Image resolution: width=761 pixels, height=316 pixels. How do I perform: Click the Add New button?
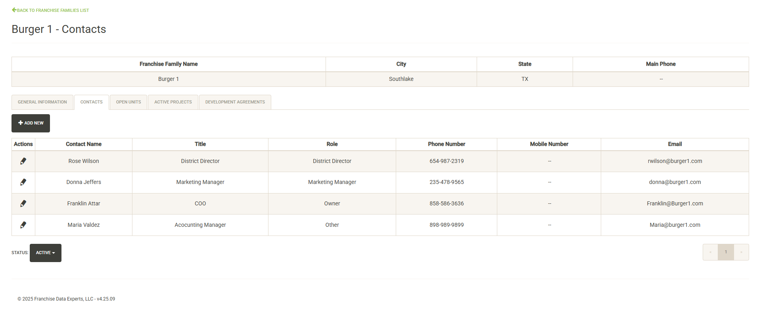tap(31, 123)
